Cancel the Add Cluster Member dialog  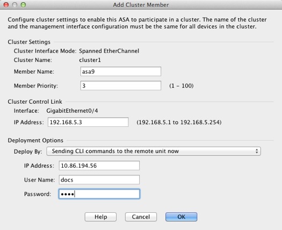coord(141,217)
